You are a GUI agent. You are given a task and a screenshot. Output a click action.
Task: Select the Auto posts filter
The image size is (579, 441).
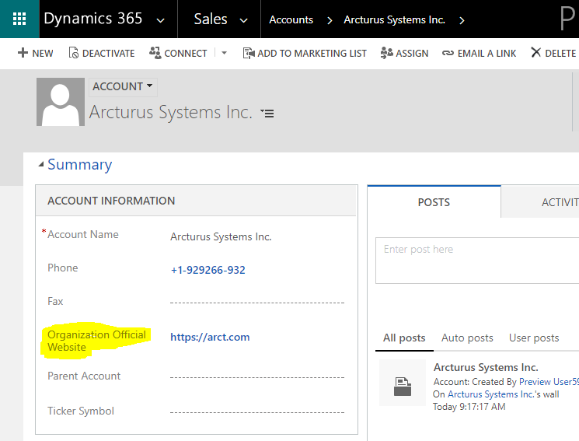pyautogui.click(x=467, y=338)
